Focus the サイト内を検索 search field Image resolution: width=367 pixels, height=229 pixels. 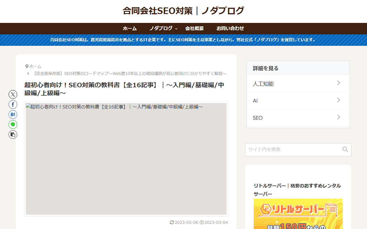tap(292, 149)
